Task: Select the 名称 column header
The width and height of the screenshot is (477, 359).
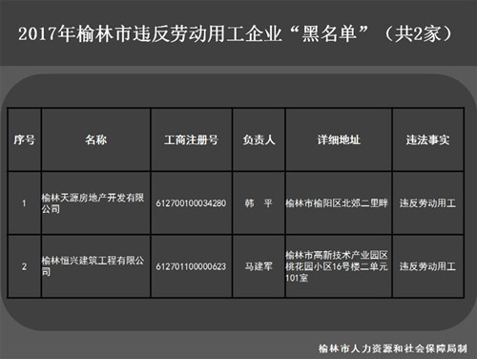Action: (95, 139)
